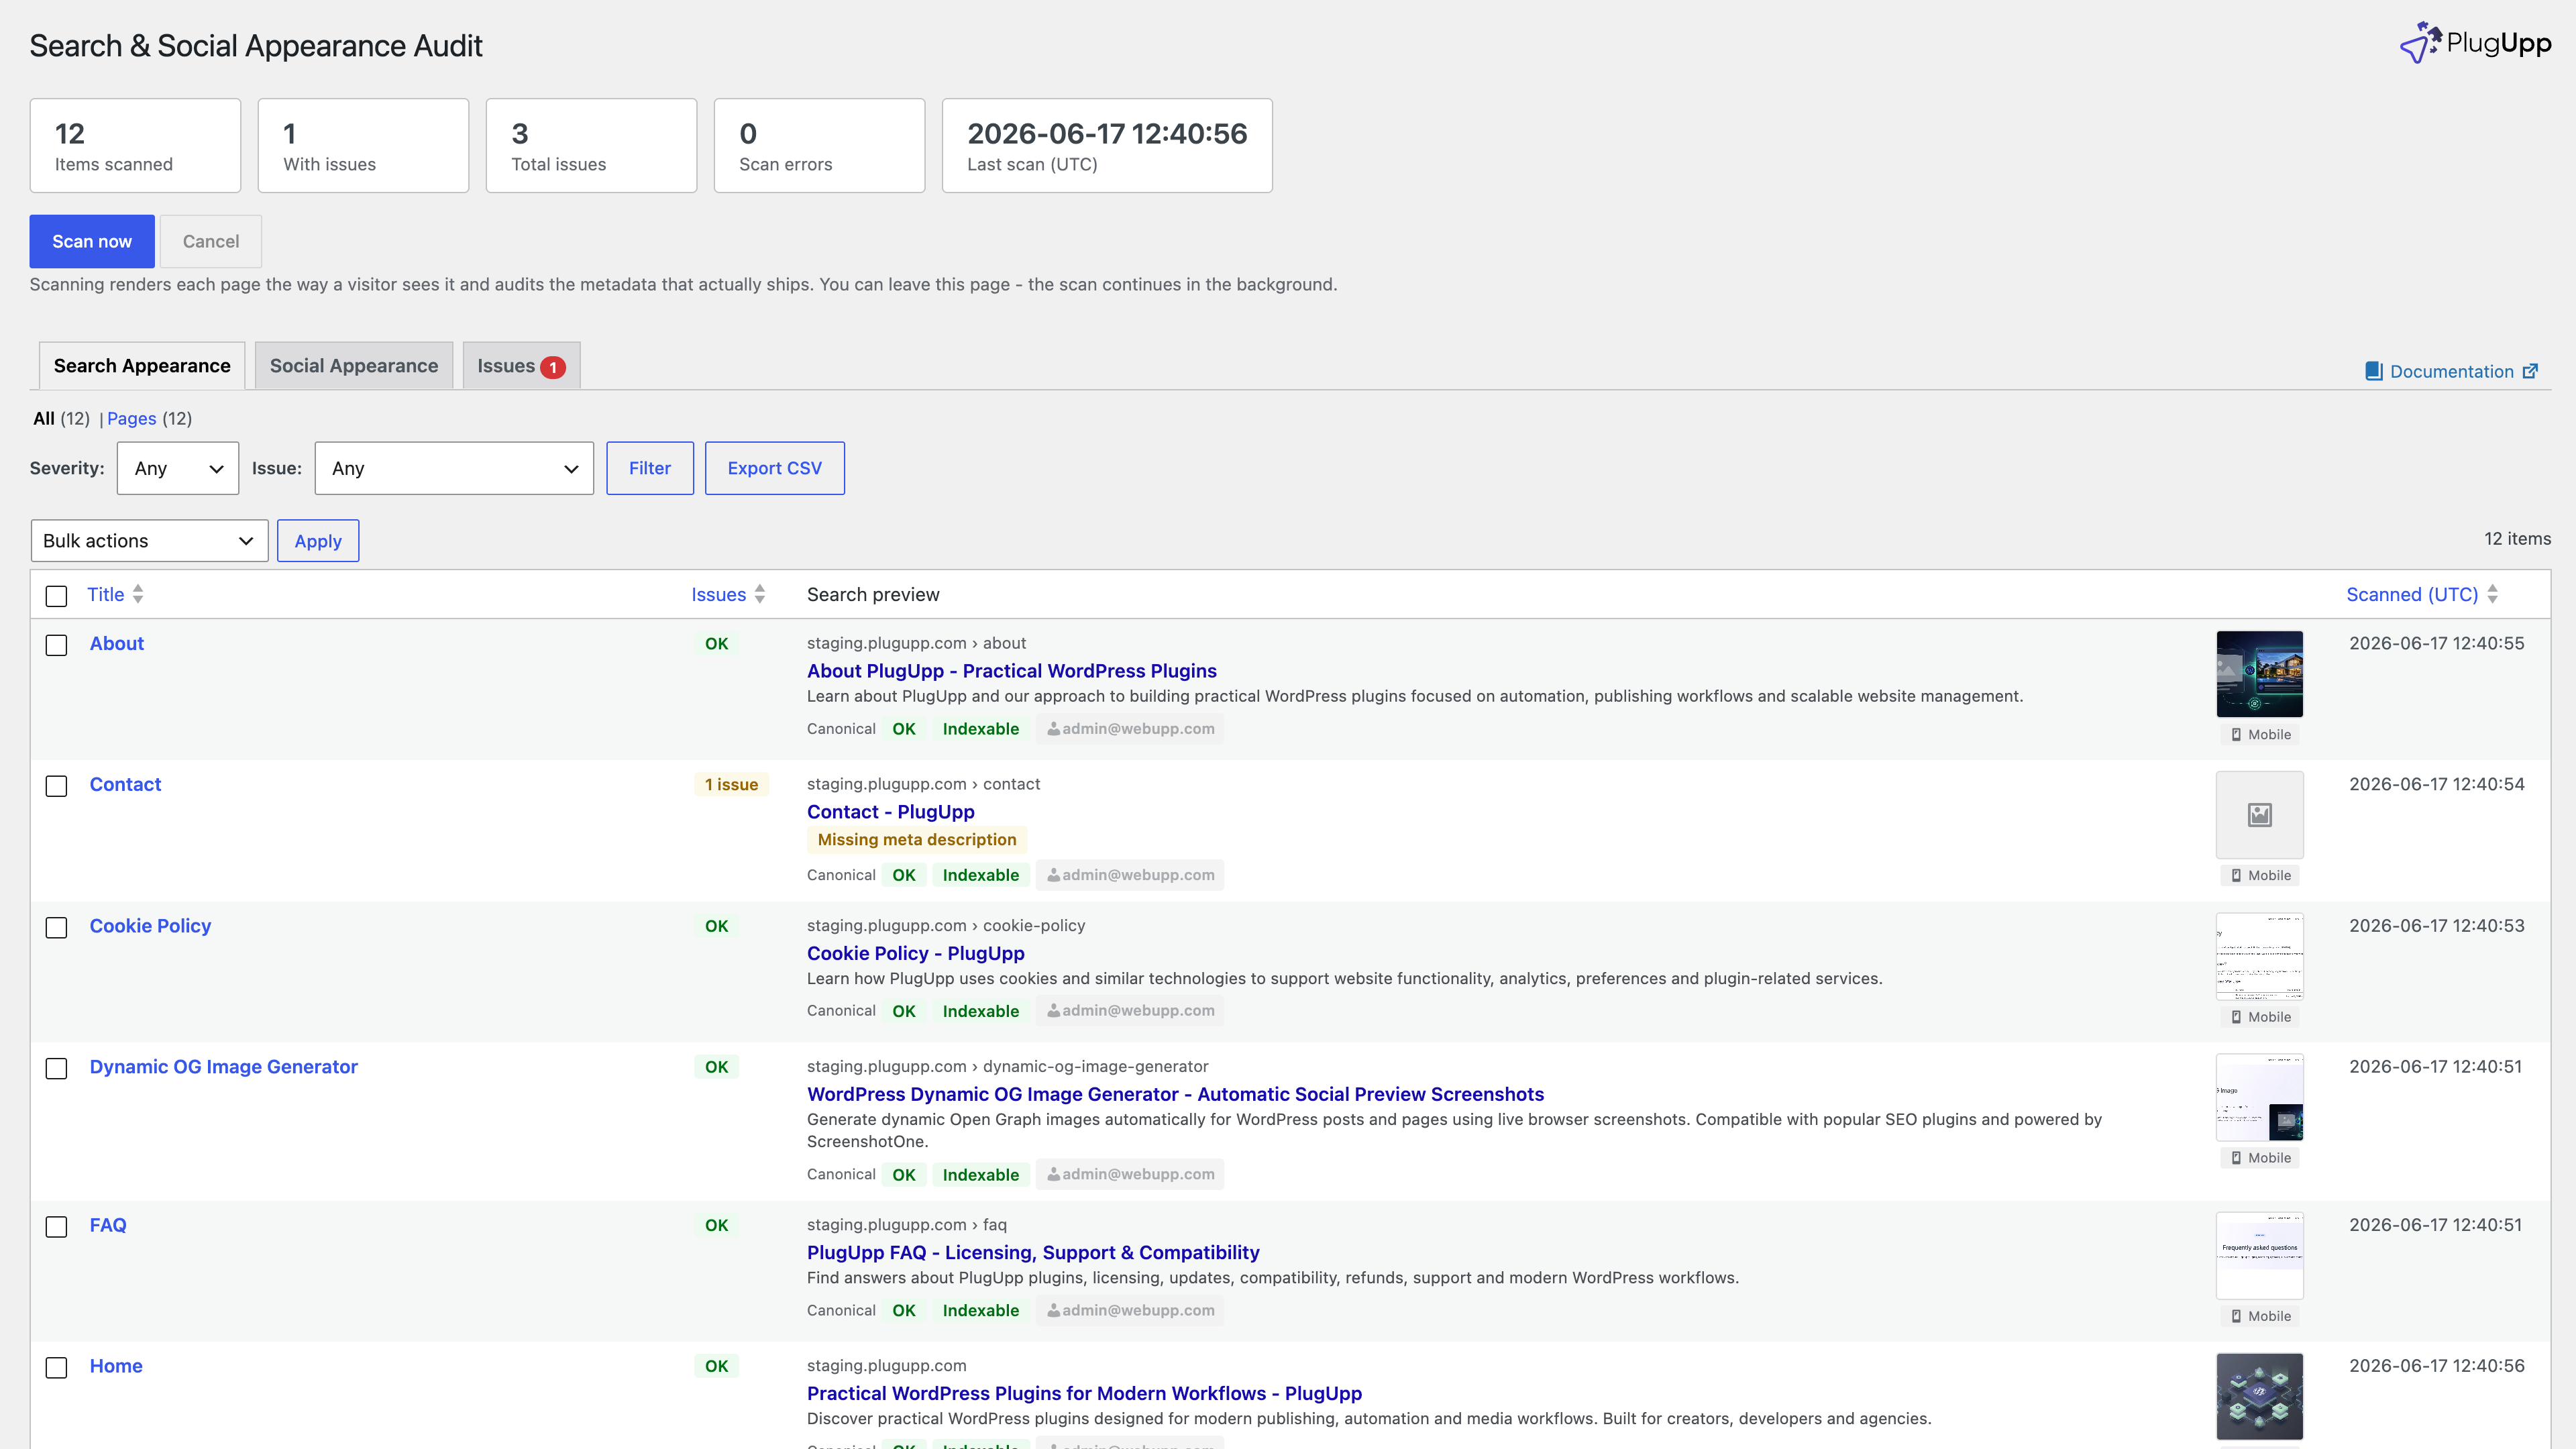Select the Pages (12) filter view
The width and height of the screenshot is (2576, 1449).
tap(149, 418)
